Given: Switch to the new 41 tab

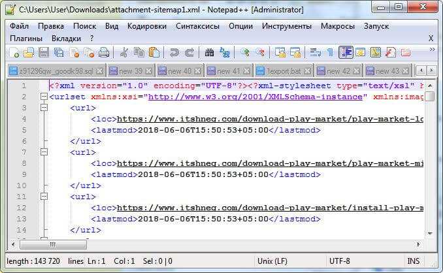Looking at the screenshot, I should [229, 71].
